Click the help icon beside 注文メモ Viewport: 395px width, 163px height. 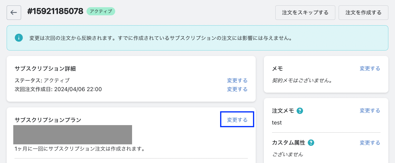click(300, 111)
